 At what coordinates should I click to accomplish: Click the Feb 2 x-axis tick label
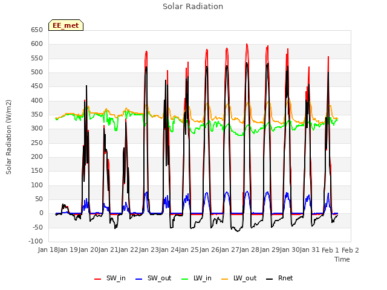pyautogui.click(x=350, y=250)
